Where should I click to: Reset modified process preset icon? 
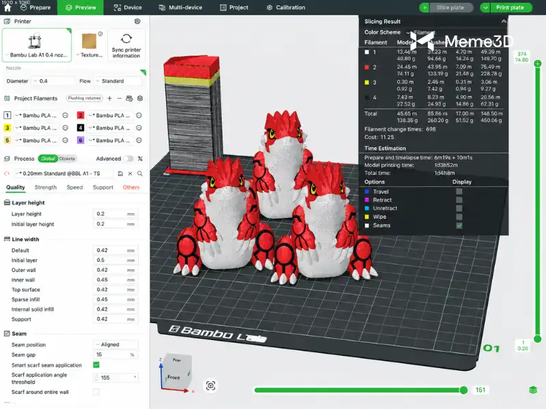coord(7,174)
